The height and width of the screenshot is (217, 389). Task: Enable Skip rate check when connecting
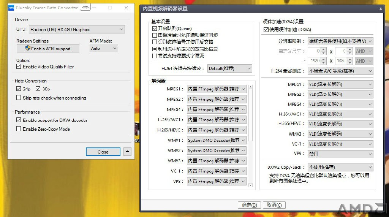(19, 98)
